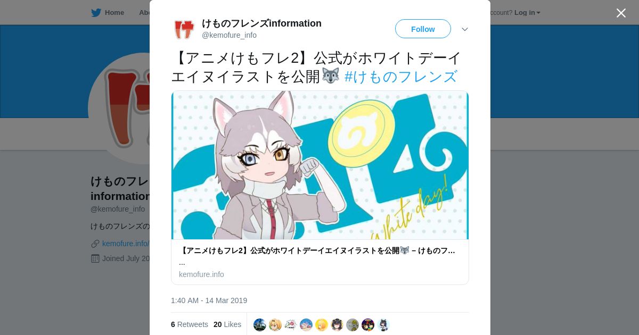Click the Twitter bird Home icon
Viewport: 639px width, 335px height.
point(96,13)
